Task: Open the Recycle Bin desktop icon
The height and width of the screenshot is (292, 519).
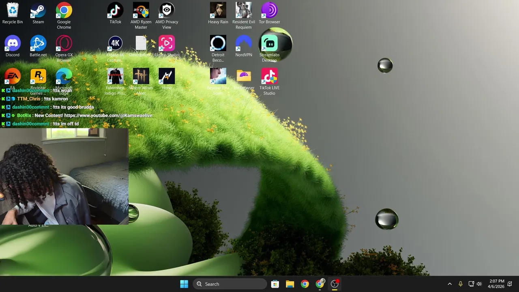Action: click(13, 13)
